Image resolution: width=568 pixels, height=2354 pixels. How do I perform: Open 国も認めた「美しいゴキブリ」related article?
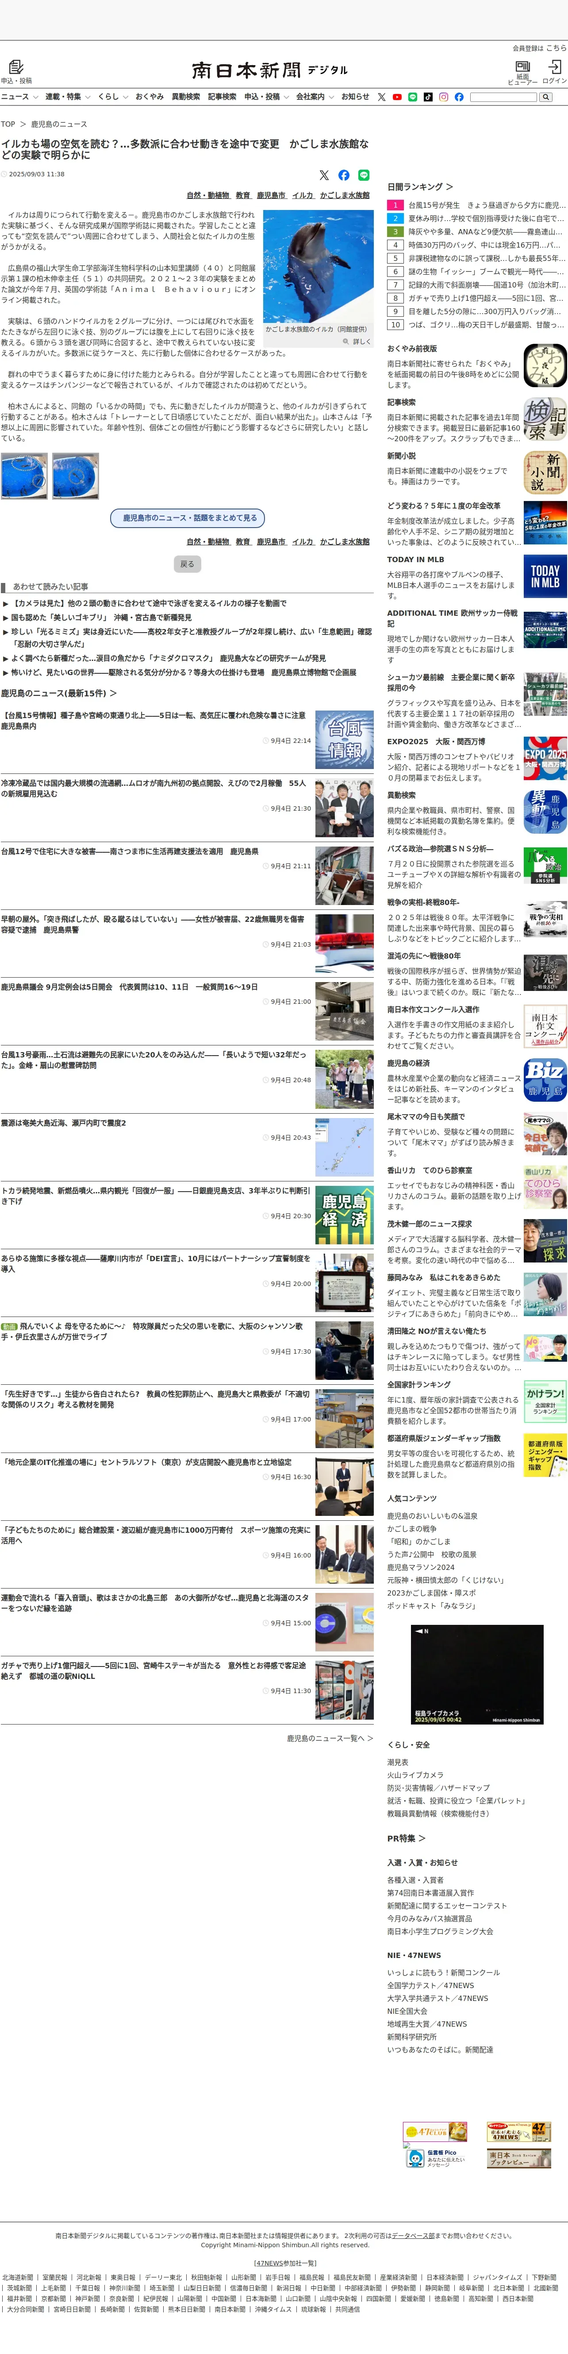100,618
